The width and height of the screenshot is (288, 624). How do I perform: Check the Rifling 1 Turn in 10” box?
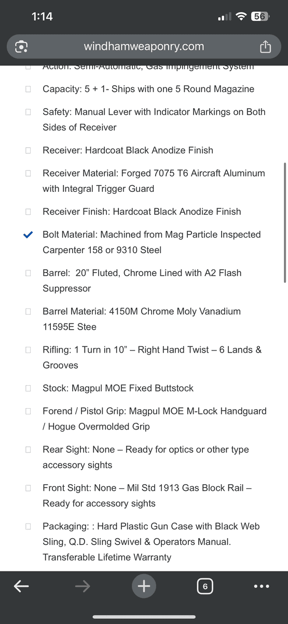[x=28, y=350]
